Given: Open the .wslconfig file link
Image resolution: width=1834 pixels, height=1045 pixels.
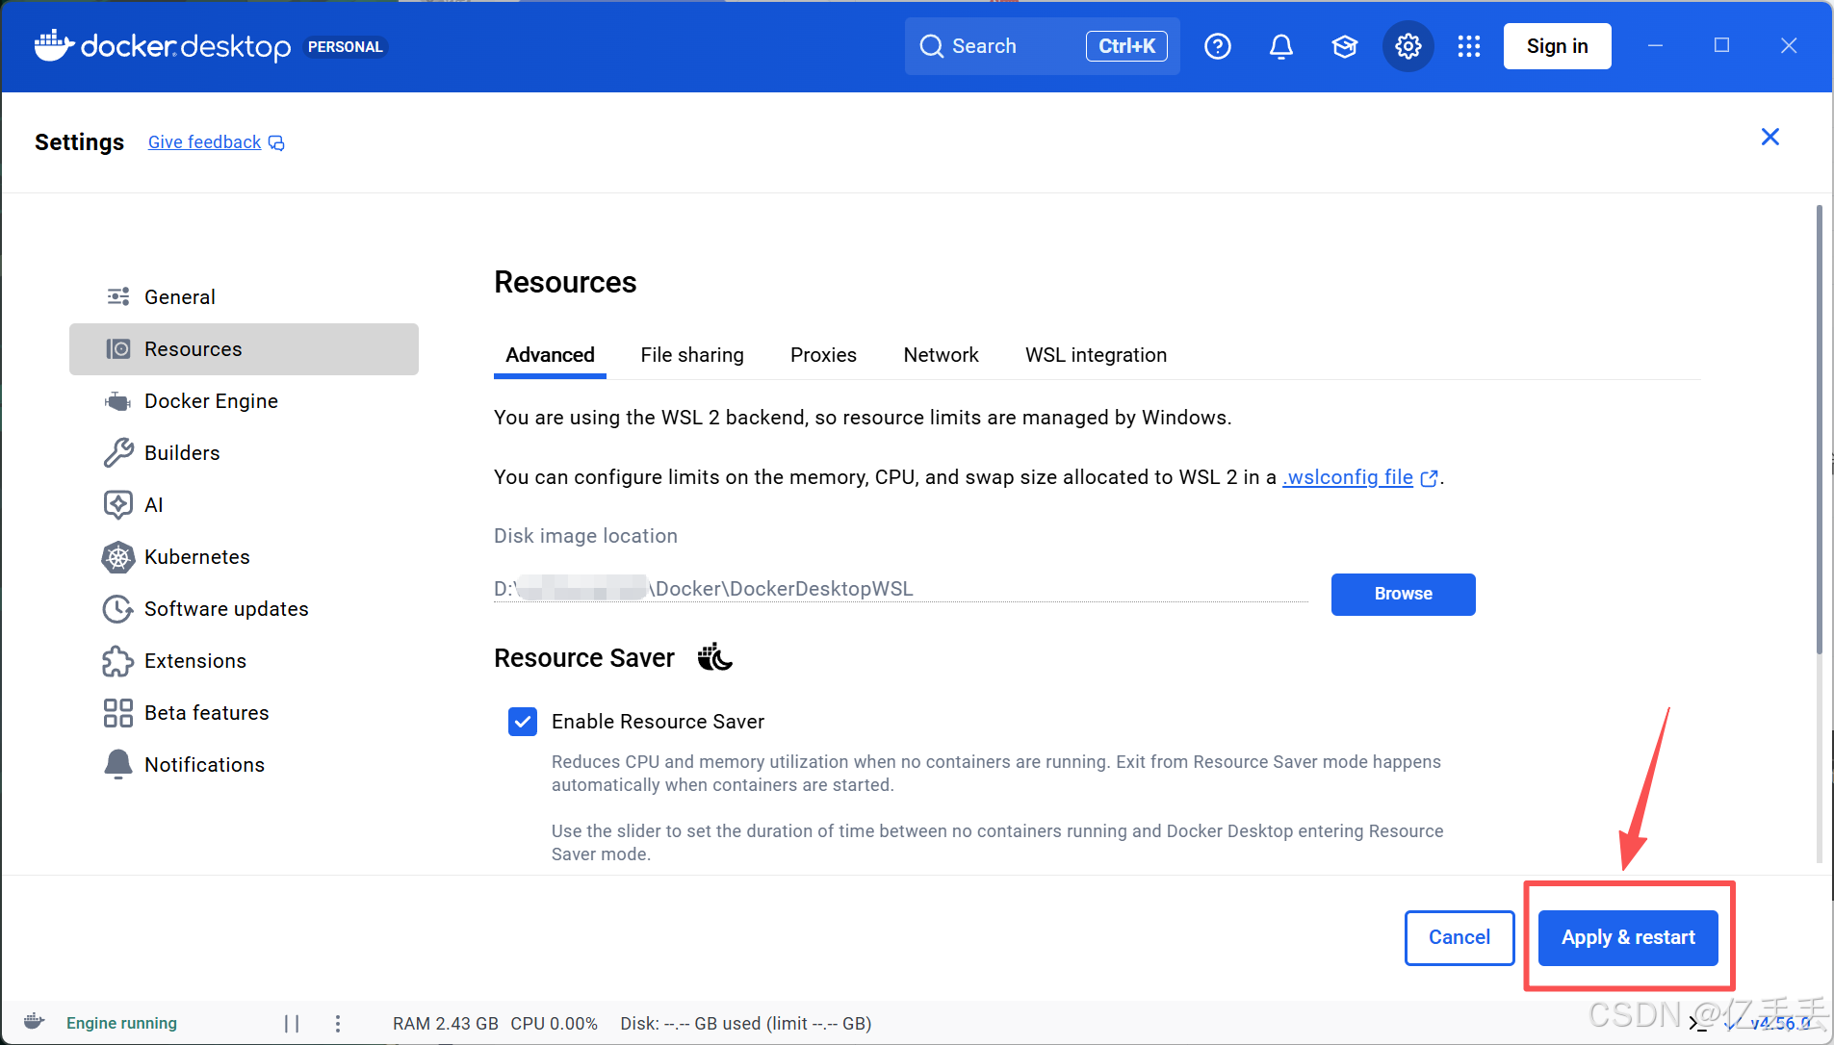Looking at the screenshot, I should coord(1349,477).
